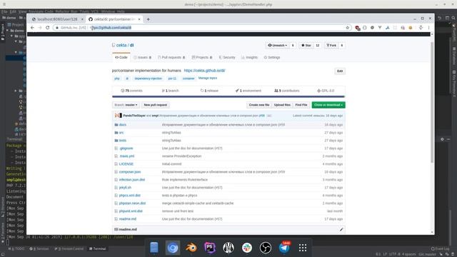The height and width of the screenshot is (257, 457).
Task: Click Find File button
Action: (x=301, y=105)
